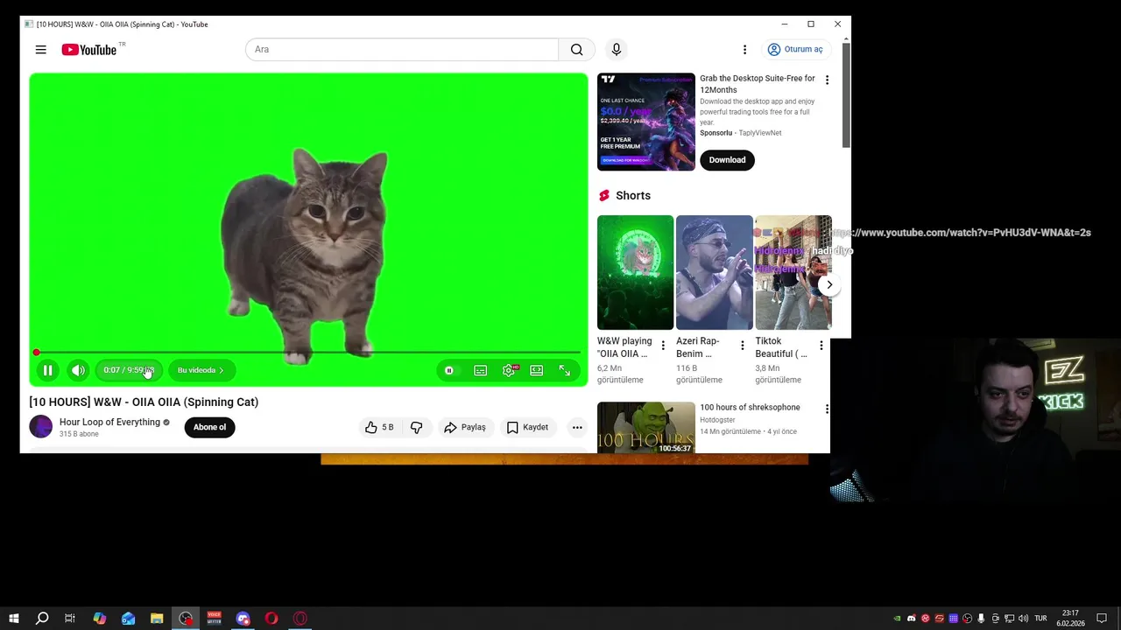
Task: Toggle subtitles in the video player
Action: (x=481, y=370)
